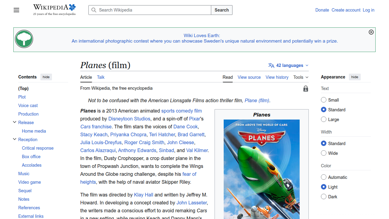Hide the Contents sidebar
Image resolution: width=389 pixels, height=219 pixels.
pos(46,77)
